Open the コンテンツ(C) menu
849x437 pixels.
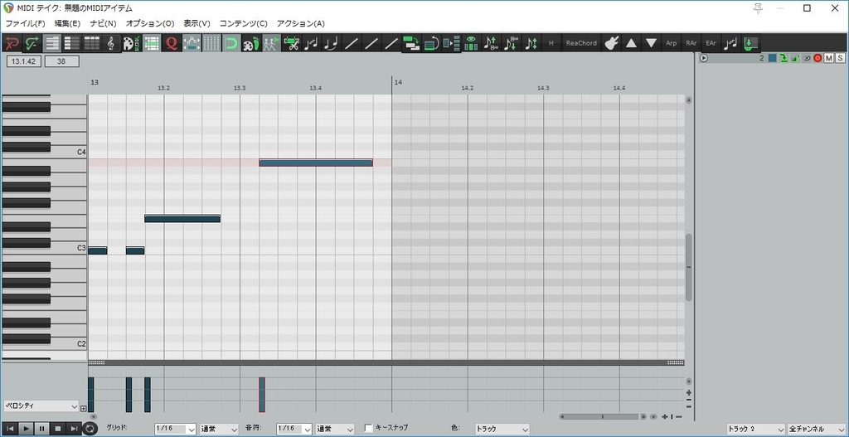(x=243, y=23)
